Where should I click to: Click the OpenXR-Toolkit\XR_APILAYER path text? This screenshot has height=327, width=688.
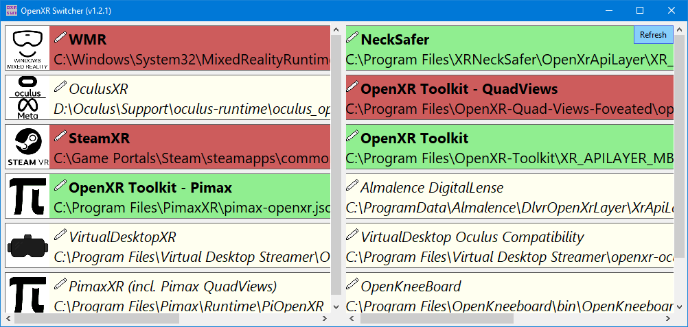pyautogui.click(x=509, y=158)
